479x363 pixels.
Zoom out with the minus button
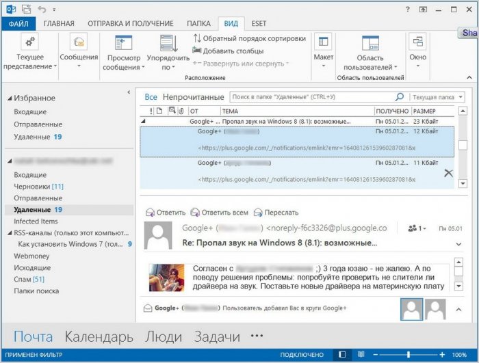point(376,355)
